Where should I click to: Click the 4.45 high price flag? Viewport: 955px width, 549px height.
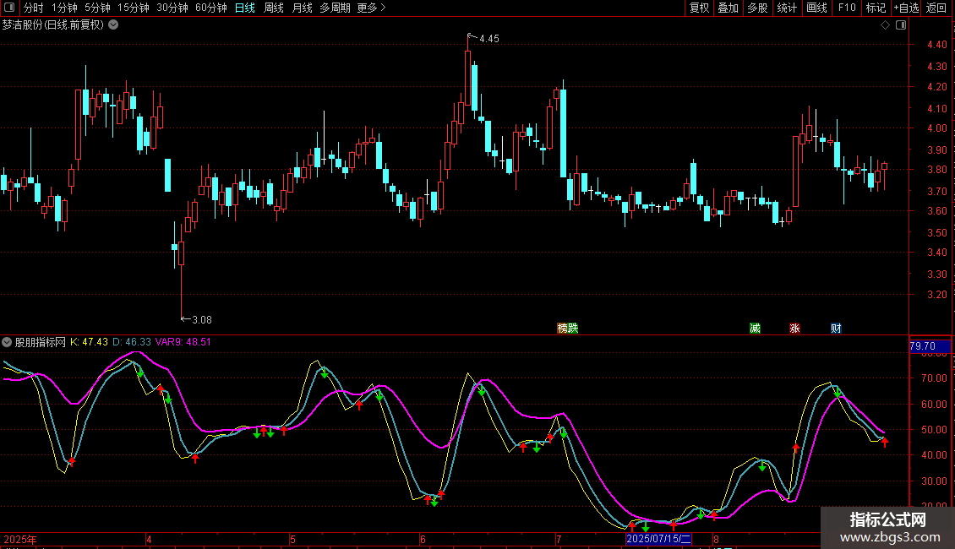[484, 38]
